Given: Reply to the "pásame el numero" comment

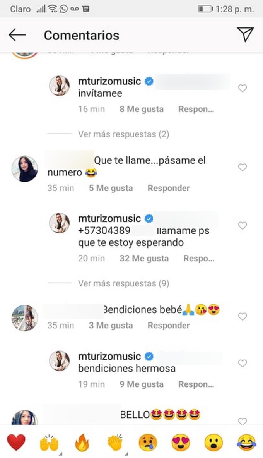Looking at the screenshot, I should coord(169,188).
